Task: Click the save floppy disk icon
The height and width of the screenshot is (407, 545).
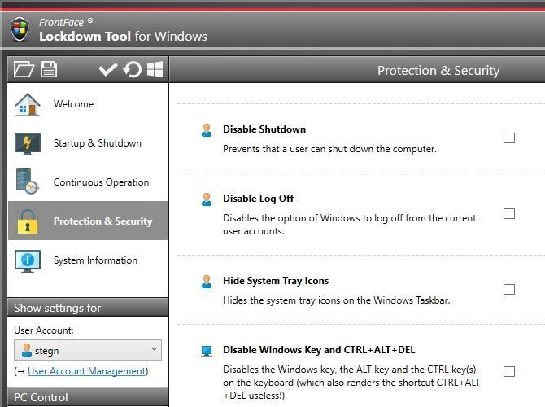Action: (49, 70)
